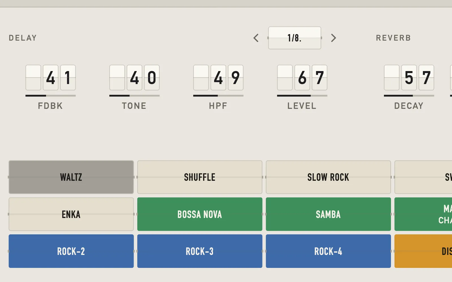Image resolution: width=452 pixels, height=282 pixels.
Task: Select the SLOW ROCK rhythm pattern
Action: pos(328,177)
